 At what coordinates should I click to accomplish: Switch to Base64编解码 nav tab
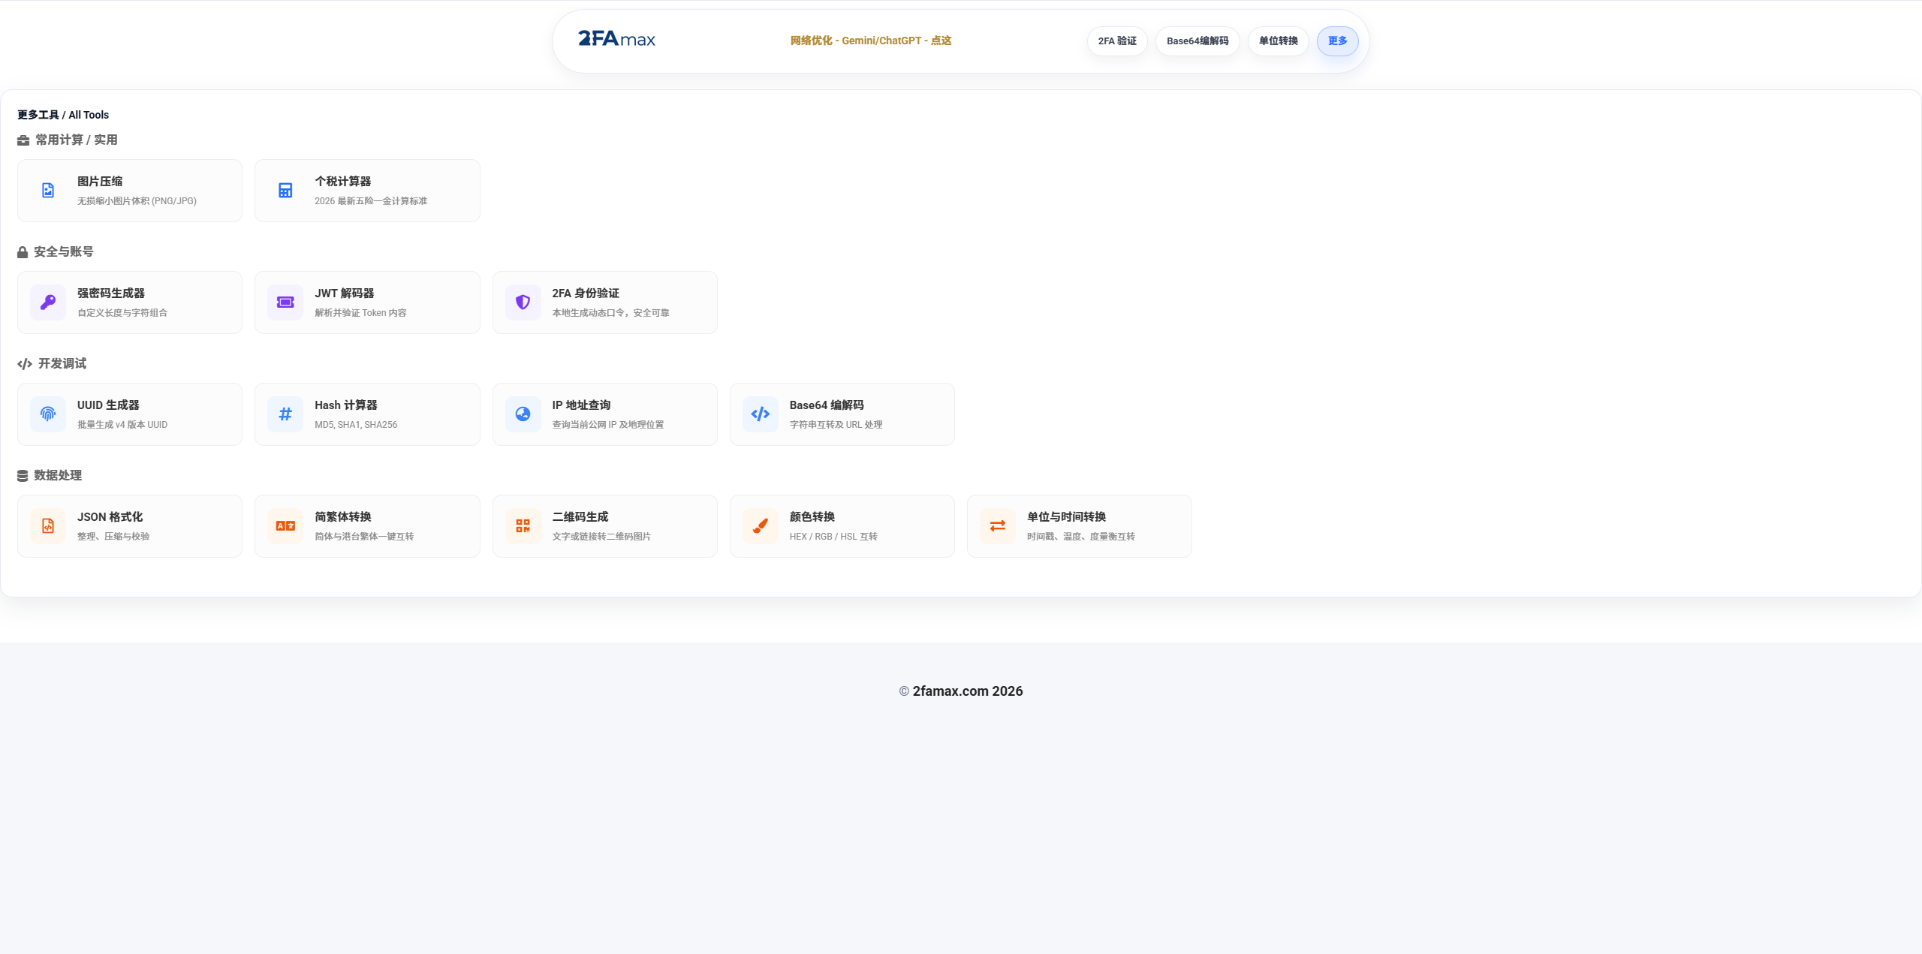1197,41
